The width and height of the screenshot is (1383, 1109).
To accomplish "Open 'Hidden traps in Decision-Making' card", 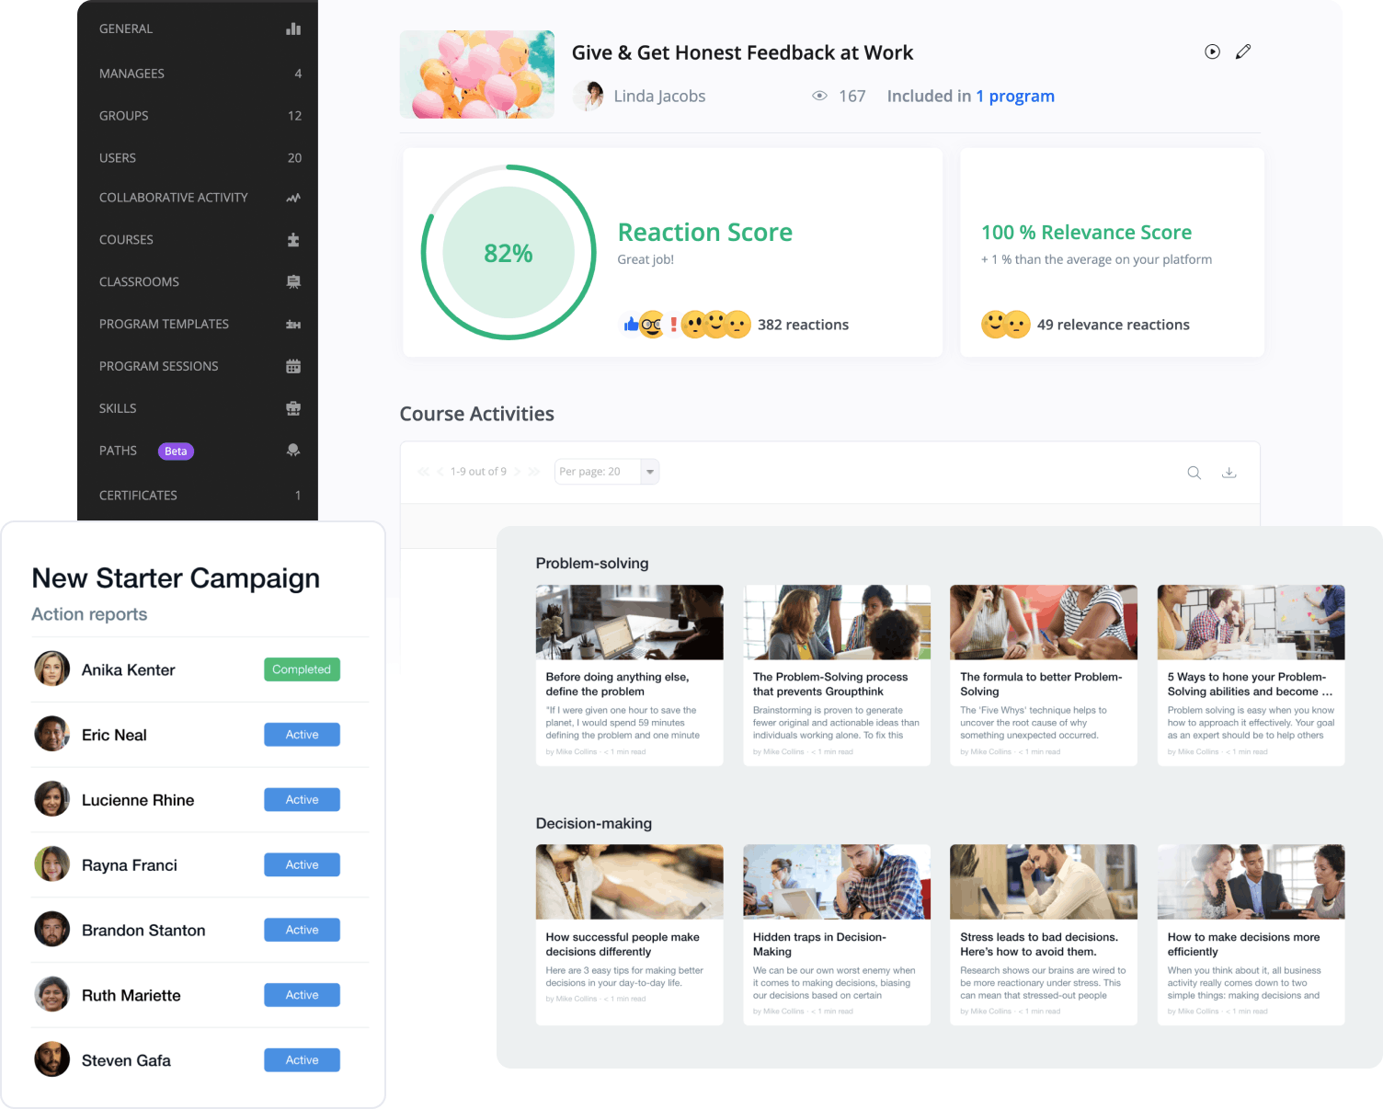I will [x=837, y=935].
